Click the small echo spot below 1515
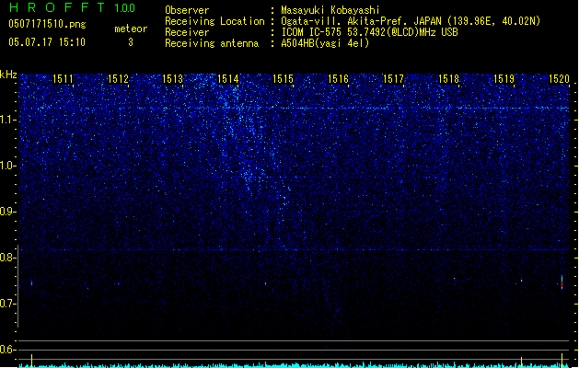The height and width of the screenshot is (368, 579). pos(265,283)
